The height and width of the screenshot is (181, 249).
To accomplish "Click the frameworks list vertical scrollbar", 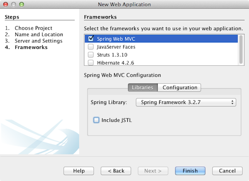I will pos(241,50).
